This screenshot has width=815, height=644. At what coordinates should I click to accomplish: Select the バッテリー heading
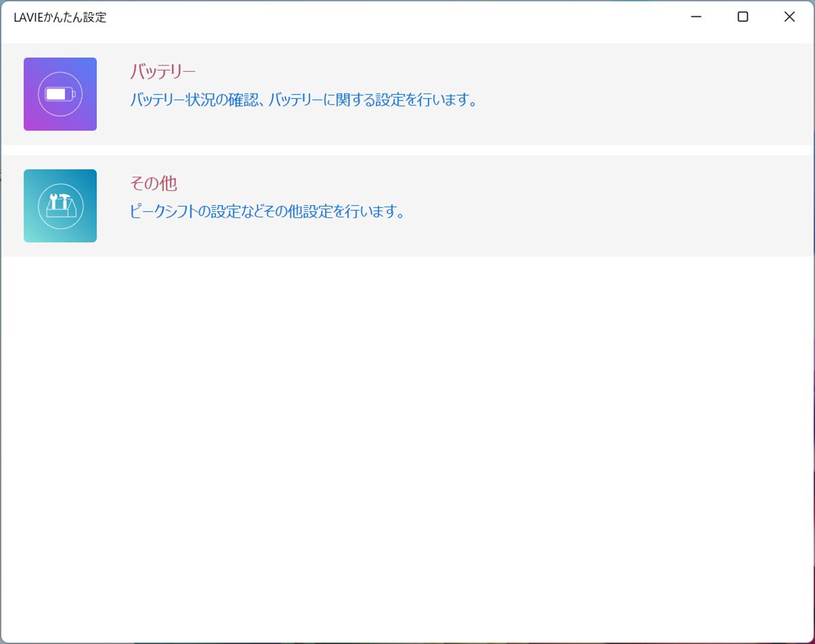point(162,71)
